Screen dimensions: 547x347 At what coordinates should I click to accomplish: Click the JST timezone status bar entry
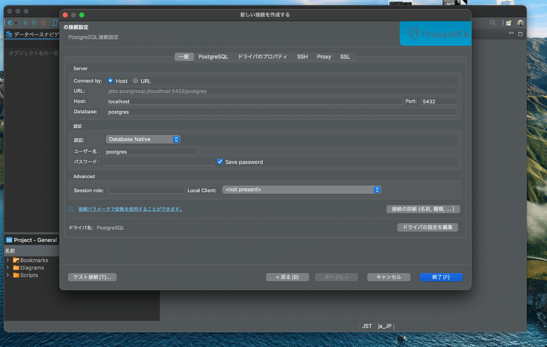point(367,326)
